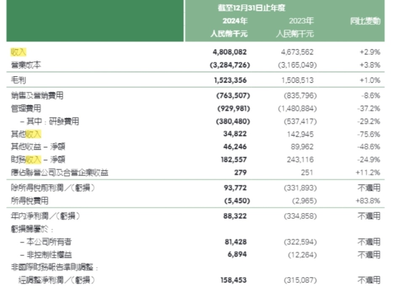The image size is (404, 286).
Task: Click the 管理費用 row label
Action: 26,108
